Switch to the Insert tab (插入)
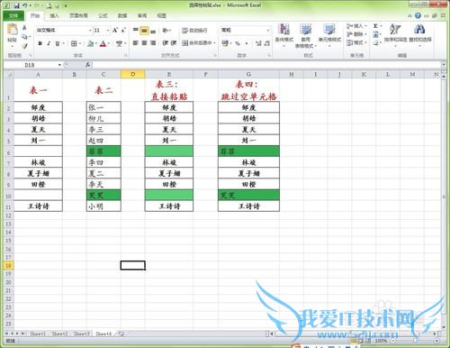The height and width of the screenshot is (348, 450). [x=54, y=15]
